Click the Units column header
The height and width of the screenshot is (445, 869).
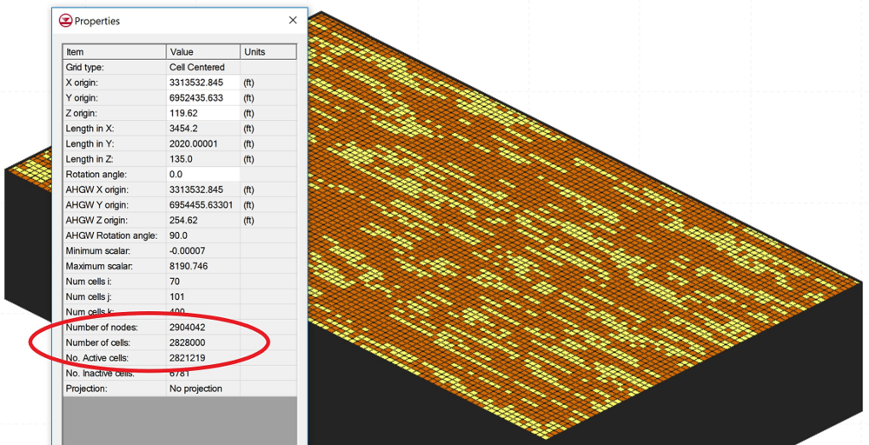pyautogui.click(x=268, y=52)
